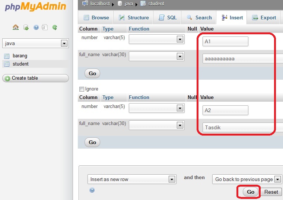Open the barang table link

tap(20, 56)
